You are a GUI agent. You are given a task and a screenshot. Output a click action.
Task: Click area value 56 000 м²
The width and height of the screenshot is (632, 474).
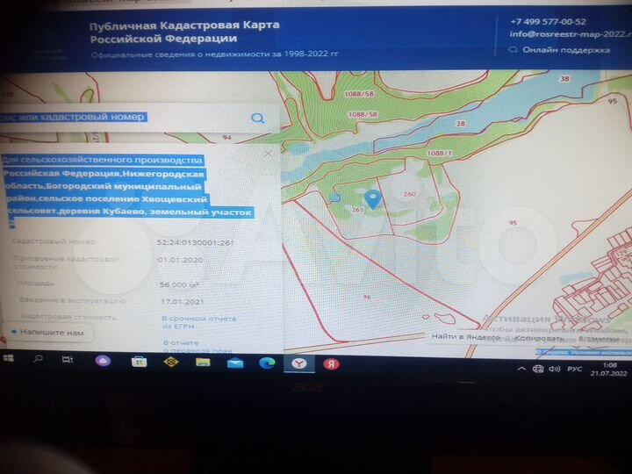pos(179,284)
